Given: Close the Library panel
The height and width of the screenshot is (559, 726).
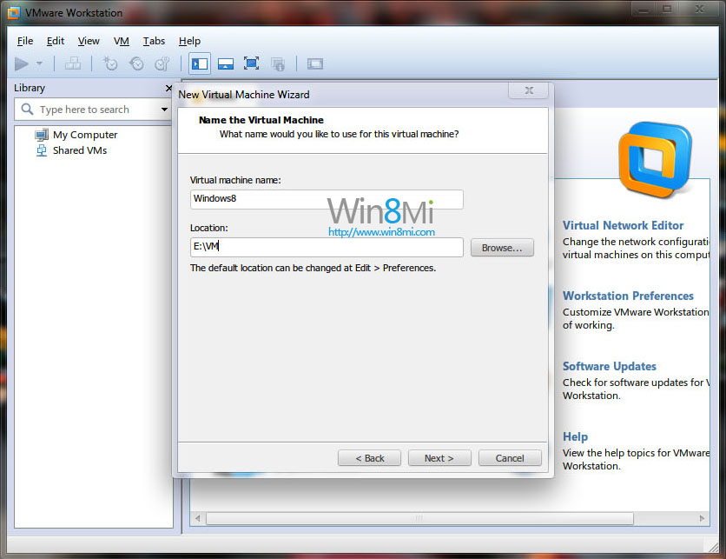Looking at the screenshot, I should pyautogui.click(x=168, y=88).
